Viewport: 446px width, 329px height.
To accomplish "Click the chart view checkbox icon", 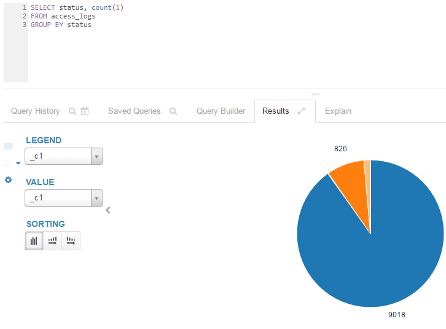I will tap(8, 163).
